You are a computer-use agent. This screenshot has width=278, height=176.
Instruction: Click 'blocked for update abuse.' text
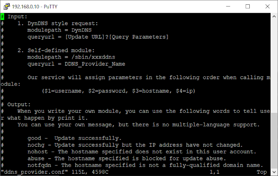(x=184, y=159)
